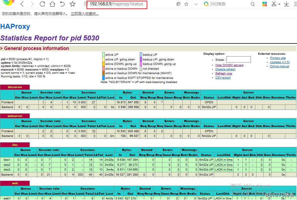This screenshot has height=200, width=297.
Task: Click 'Statistics Report for pid 5030' title
Action: [50, 38]
